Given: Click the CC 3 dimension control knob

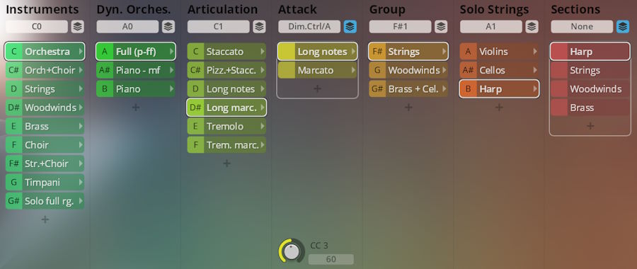Looking at the screenshot, I should 292,251.
